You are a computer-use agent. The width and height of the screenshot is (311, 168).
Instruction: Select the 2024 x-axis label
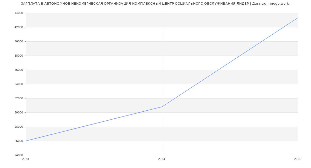click(x=161, y=159)
